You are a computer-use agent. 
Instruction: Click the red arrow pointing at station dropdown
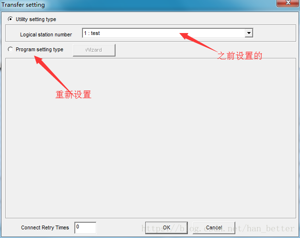pos(198,42)
